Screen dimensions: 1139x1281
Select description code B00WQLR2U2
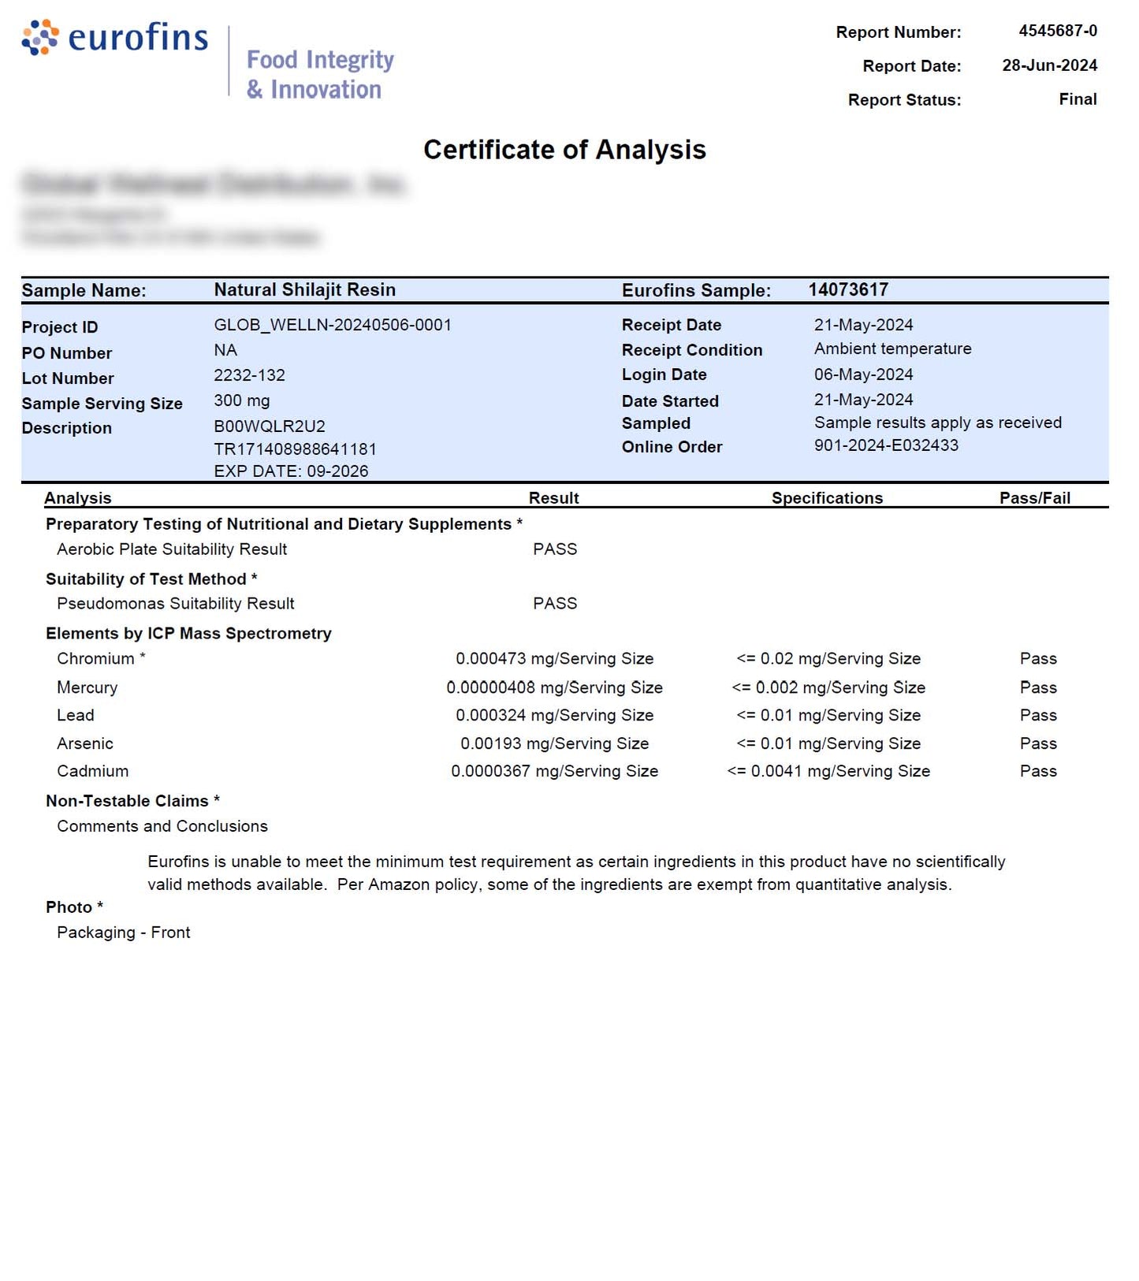coord(270,426)
